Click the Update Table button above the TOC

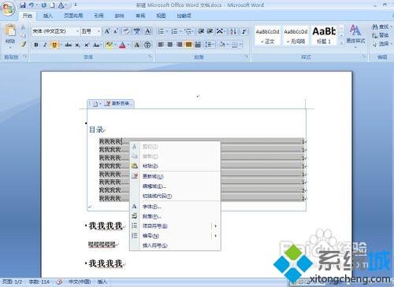click(x=118, y=104)
